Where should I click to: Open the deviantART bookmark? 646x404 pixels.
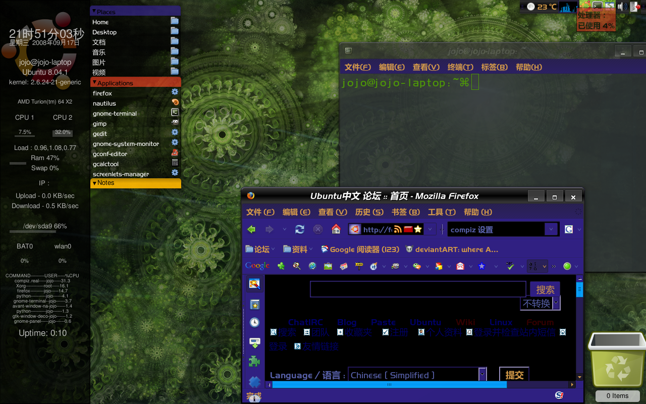point(451,249)
